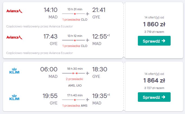Click the Avianca logo on the outbound flight

point(14,11)
